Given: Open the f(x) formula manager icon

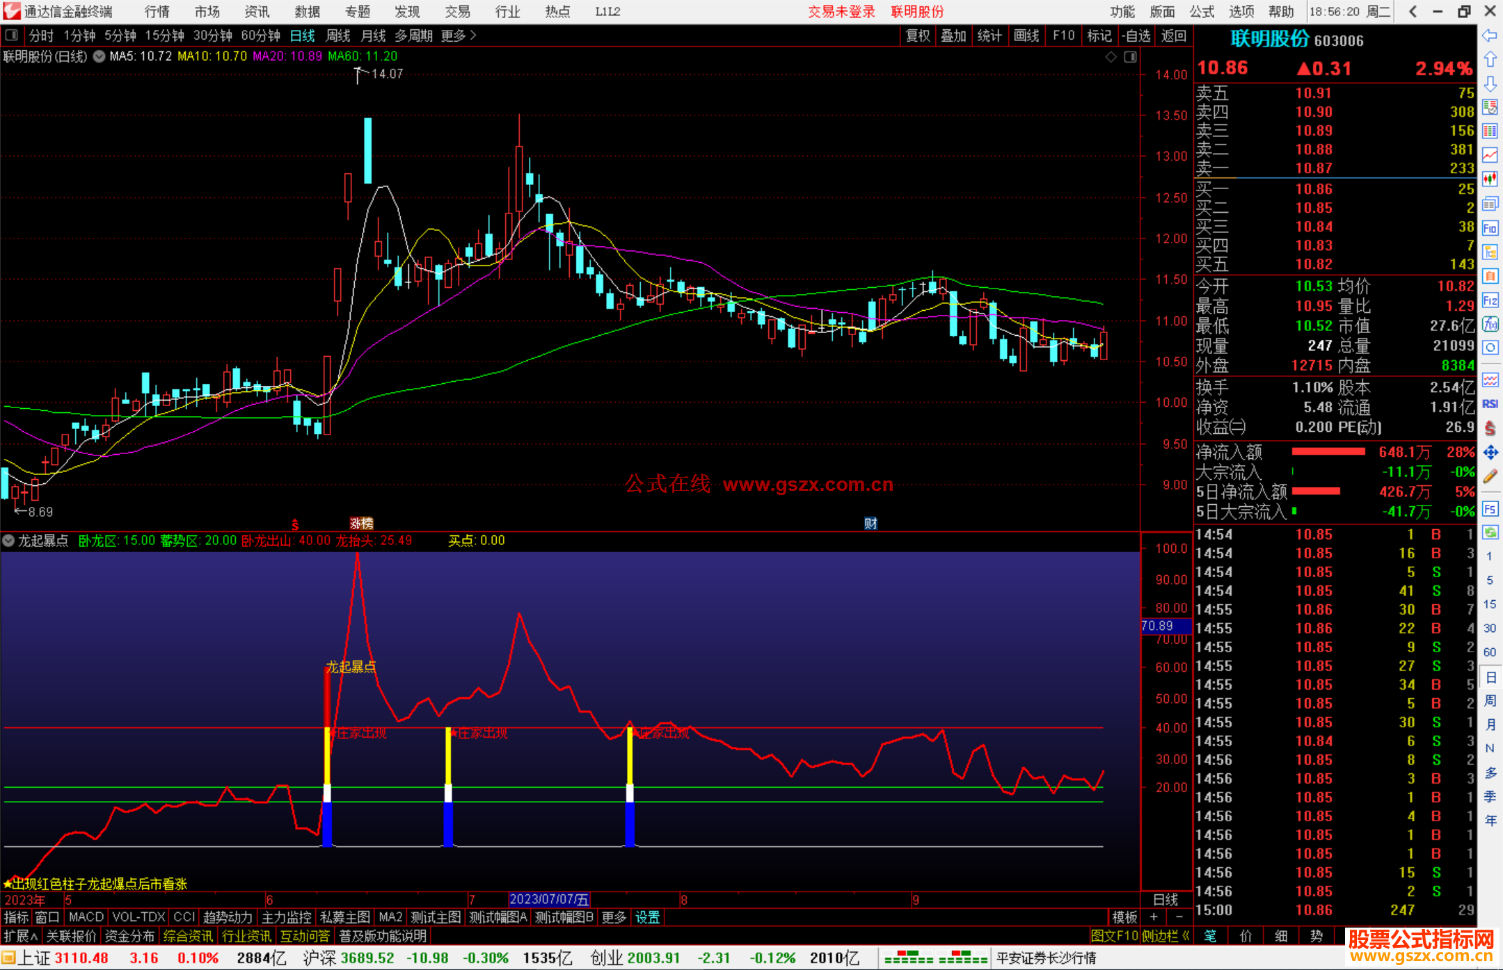Looking at the screenshot, I should pos(1490,324).
